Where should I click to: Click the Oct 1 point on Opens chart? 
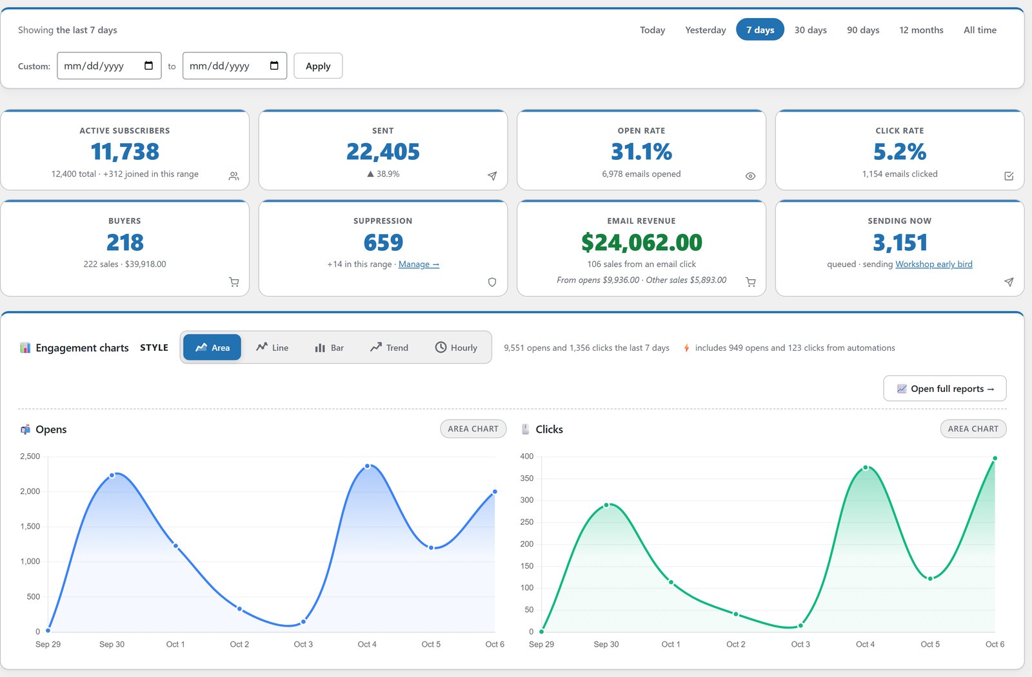pyautogui.click(x=175, y=546)
